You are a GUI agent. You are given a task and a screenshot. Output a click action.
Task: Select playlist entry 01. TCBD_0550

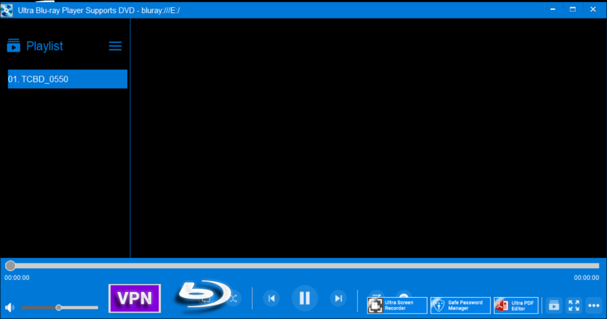(x=67, y=79)
